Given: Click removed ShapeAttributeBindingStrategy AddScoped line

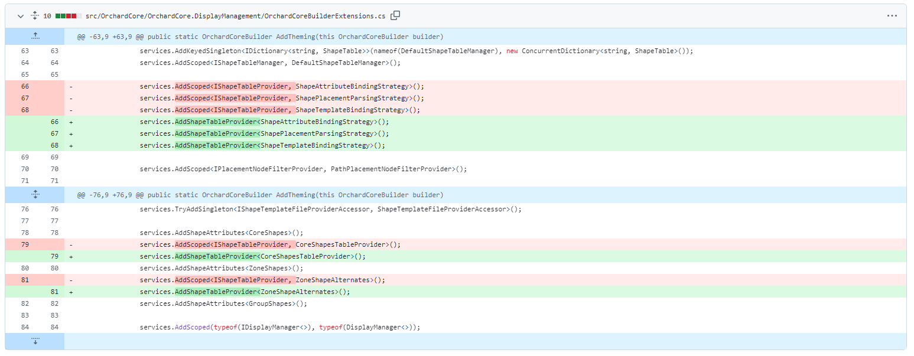Looking at the screenshot, I should pos(282,86).
